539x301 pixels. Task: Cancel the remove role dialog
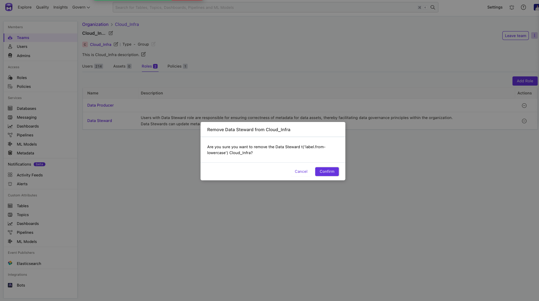[301, 171]
